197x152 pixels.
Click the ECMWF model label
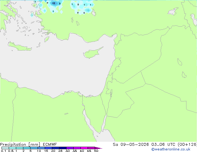click(x=50, y=145)
